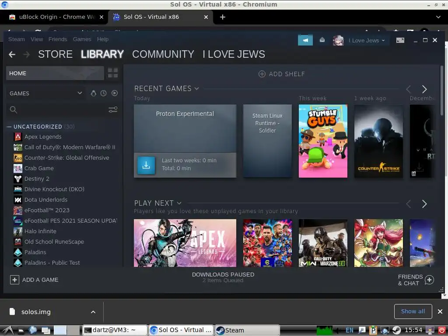Open the Games menu
The image size is (448, 336).
82,39
